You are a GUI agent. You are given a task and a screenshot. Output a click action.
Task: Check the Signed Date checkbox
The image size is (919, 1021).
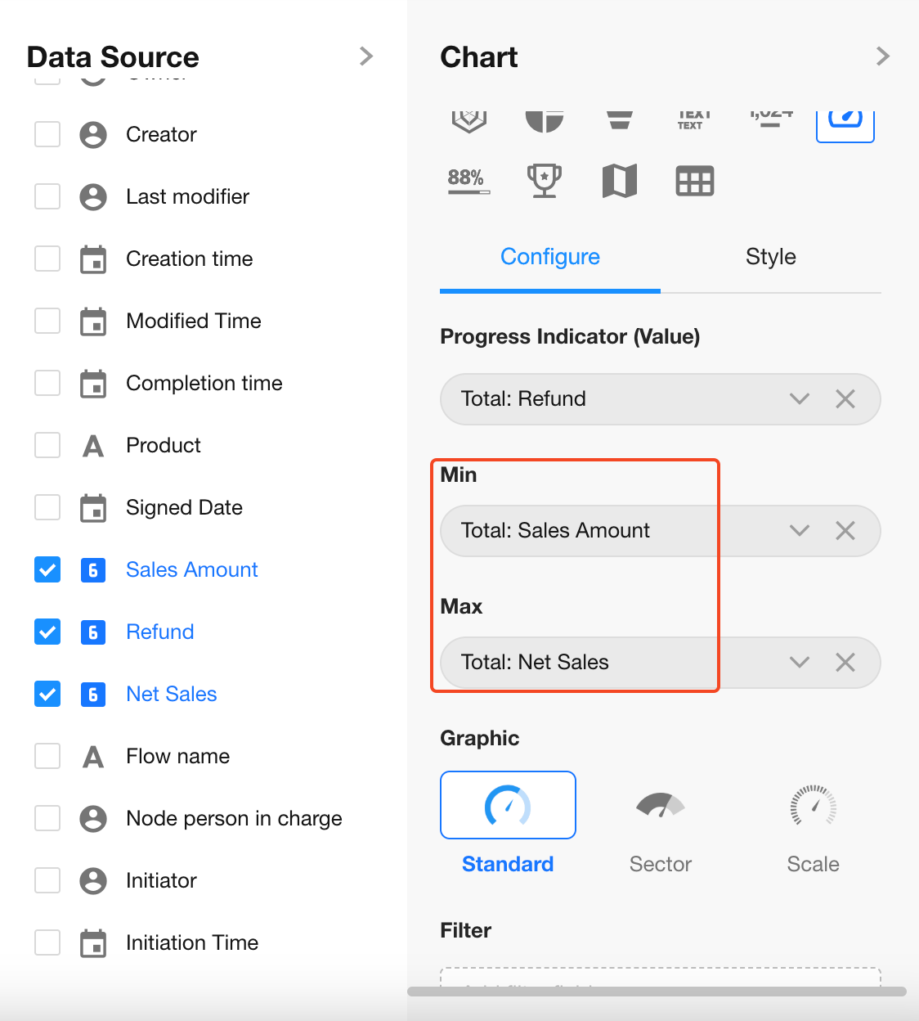coord(47,507)
